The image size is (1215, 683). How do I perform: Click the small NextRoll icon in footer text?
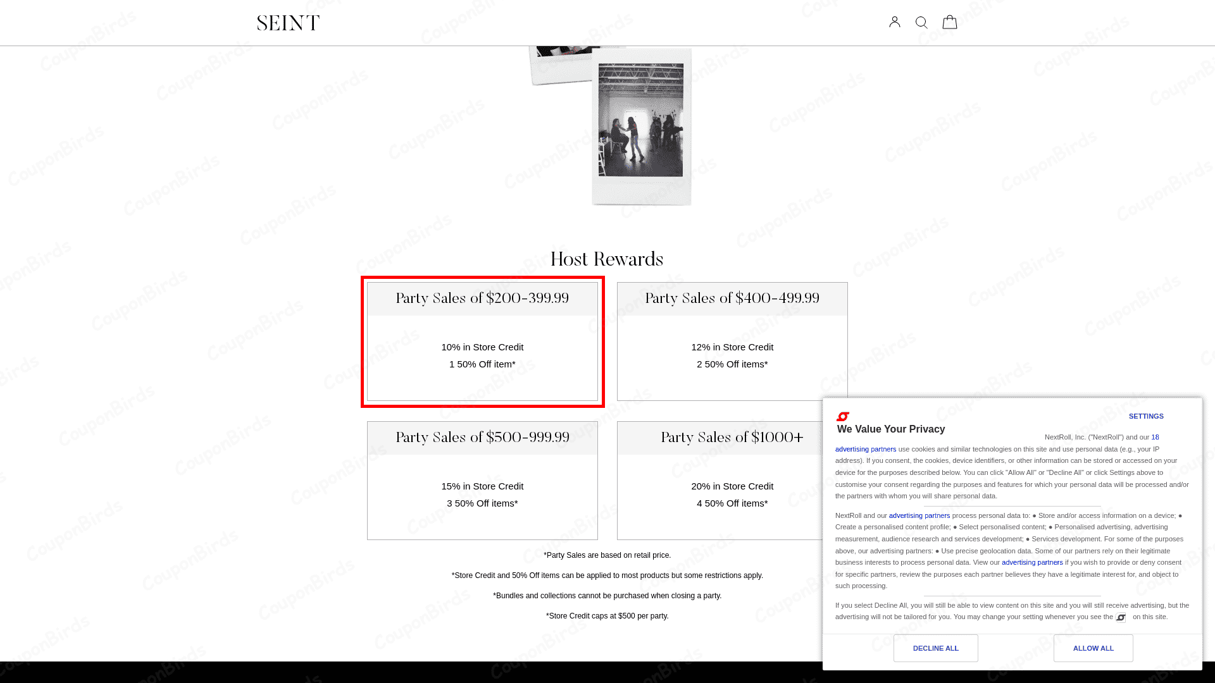(x=1120, y=617)
